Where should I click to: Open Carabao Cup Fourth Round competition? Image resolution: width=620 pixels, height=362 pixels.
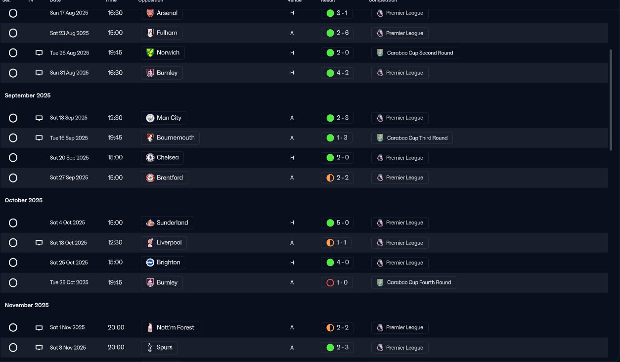pos(414,283)
